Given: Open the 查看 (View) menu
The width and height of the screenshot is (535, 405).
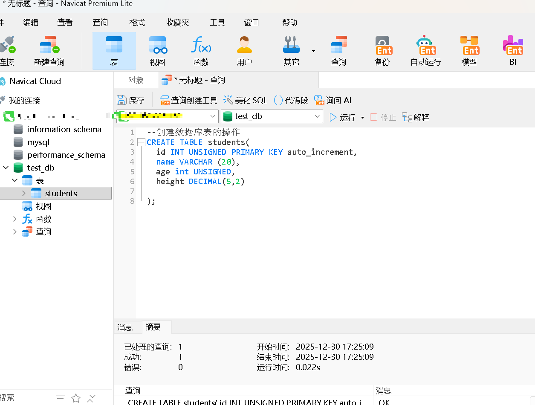Looking at the screenshot, I should pyautogui.click(x=65, y=23).
